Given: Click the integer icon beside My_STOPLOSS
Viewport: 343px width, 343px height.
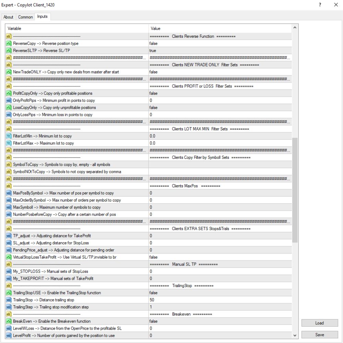Looking at the screenshot, I should pyautogui.click(x=9, y=271).
